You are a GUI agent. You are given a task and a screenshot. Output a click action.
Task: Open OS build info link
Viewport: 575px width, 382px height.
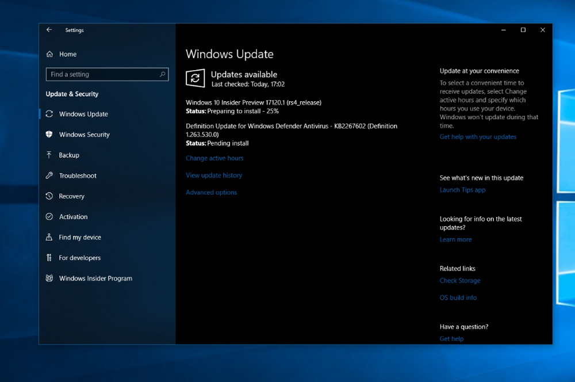pyautogui.click(x=458, y=297)
